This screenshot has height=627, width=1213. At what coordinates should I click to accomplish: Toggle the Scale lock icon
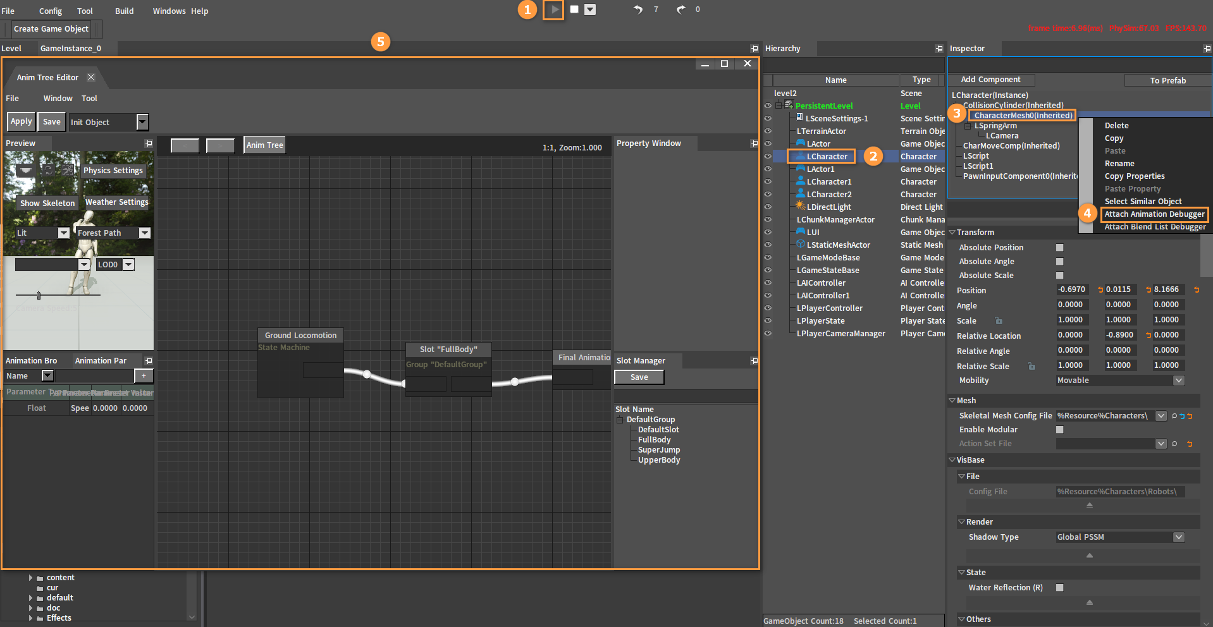click(999, 320)
